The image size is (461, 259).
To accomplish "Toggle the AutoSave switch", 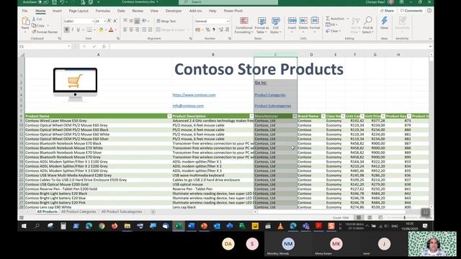I will point(43,2).
